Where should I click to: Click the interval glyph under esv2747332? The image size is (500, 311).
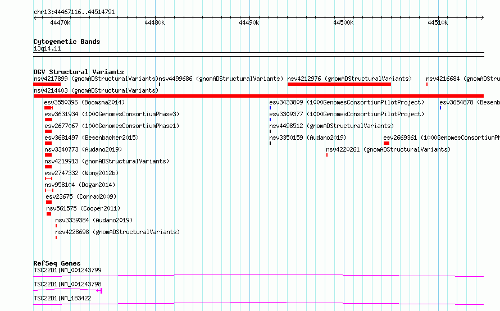click(x=48, y=179)
